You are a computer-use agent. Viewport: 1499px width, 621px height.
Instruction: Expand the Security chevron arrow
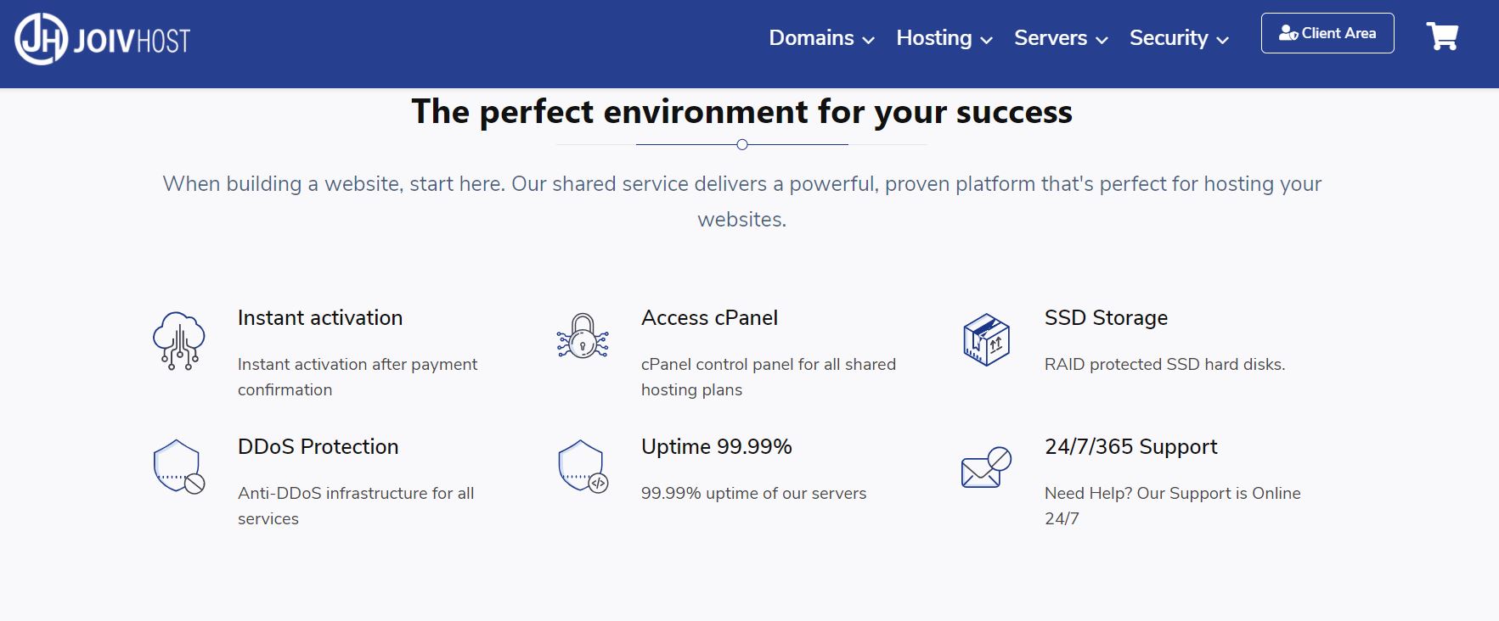(x=1222, y=40)
